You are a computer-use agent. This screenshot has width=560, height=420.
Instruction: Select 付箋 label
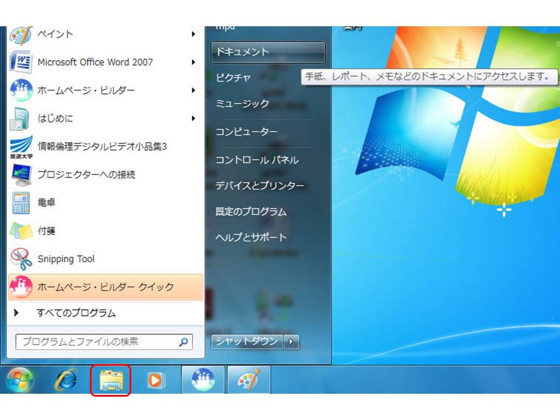pyautogui.click(x=47, y=231)
